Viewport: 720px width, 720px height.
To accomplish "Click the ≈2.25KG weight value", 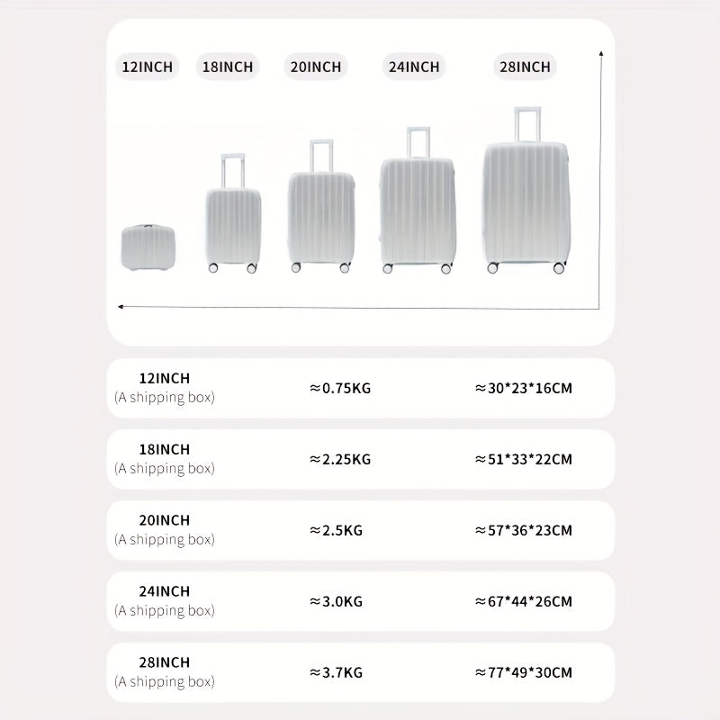I will pyautogui.click(x=340, y=459).
